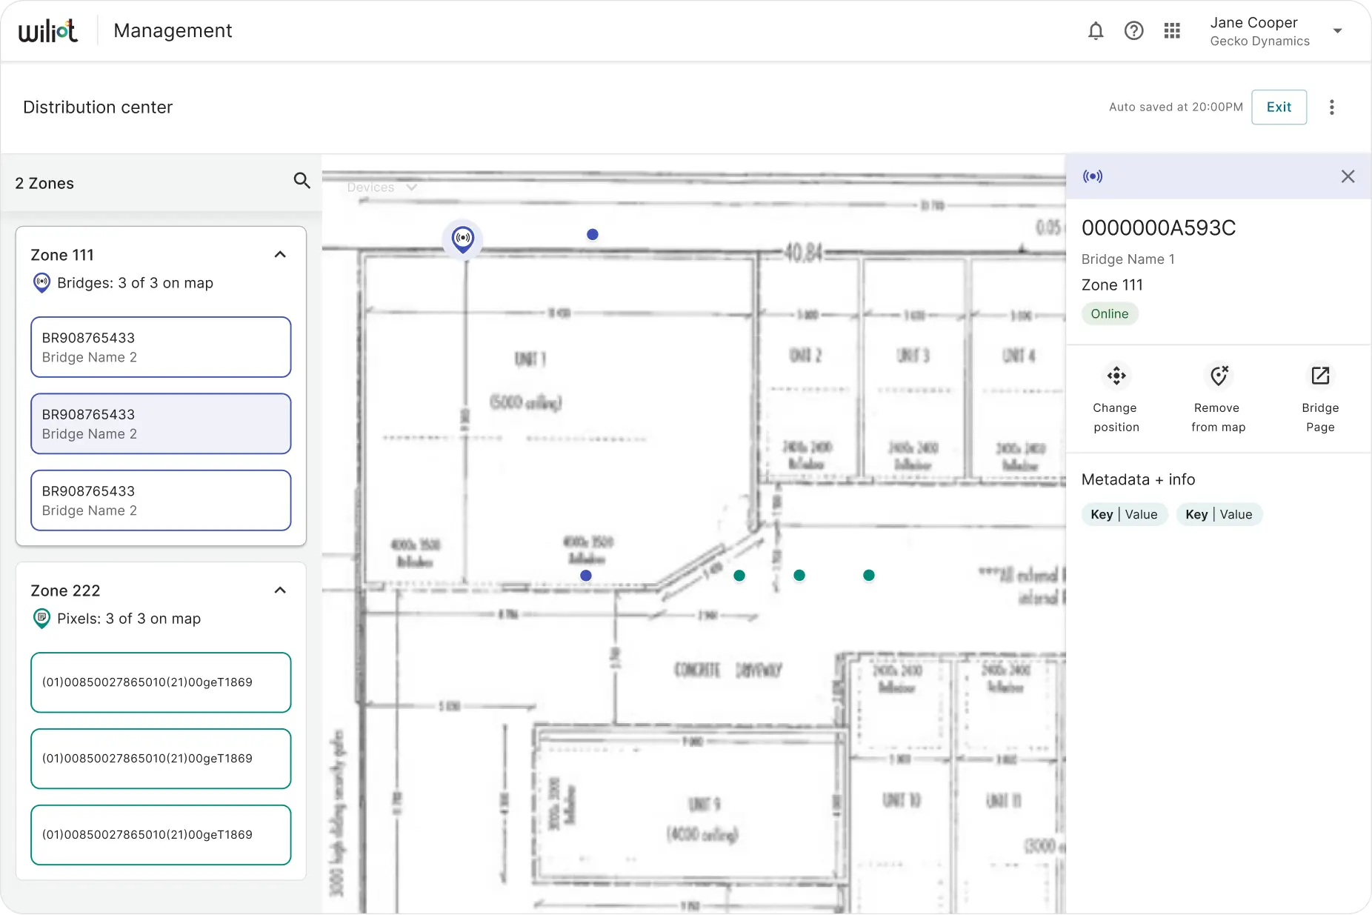1372x915 pixels.
Task: Click the Wiliot logo
Action: pos(48,31)
